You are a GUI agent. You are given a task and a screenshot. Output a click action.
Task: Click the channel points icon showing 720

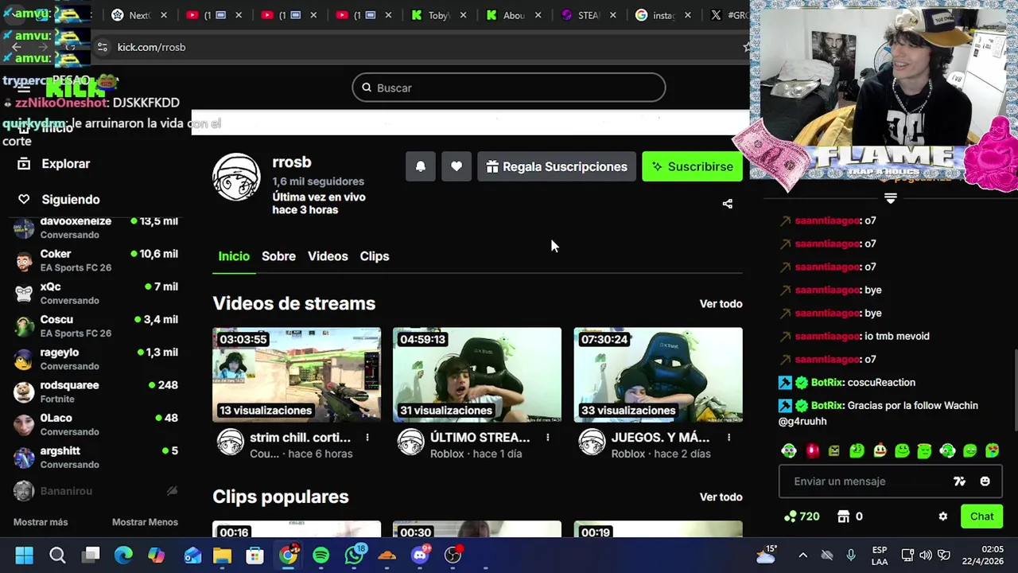(790, 516)
